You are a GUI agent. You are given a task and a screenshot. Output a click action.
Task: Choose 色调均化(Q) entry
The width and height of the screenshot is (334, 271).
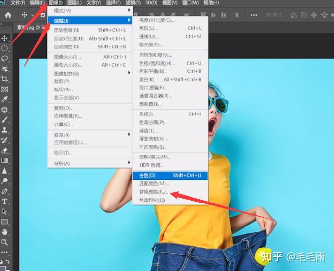[170, 200]
